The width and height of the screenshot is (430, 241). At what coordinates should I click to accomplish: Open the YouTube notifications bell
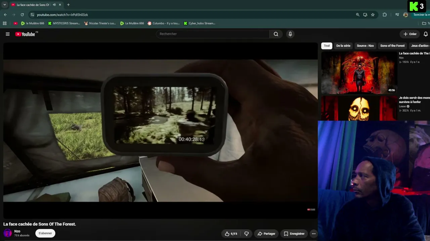426,34
